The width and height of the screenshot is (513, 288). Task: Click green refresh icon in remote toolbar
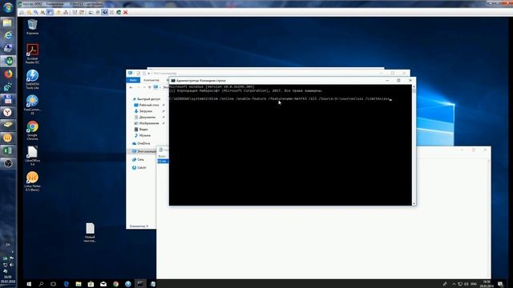[x=119, y=13]
